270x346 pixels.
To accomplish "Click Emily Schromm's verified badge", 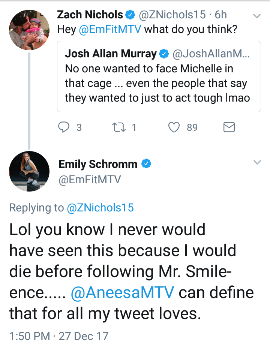I will (146, 164).
